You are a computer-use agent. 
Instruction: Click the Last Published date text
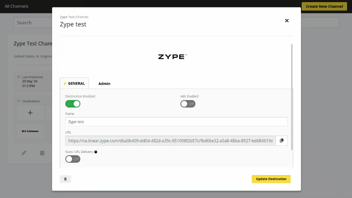click(30, 83)
